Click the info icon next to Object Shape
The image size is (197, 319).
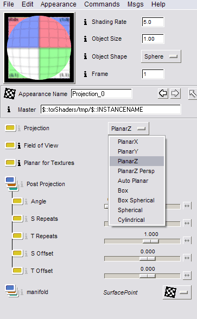86,56
